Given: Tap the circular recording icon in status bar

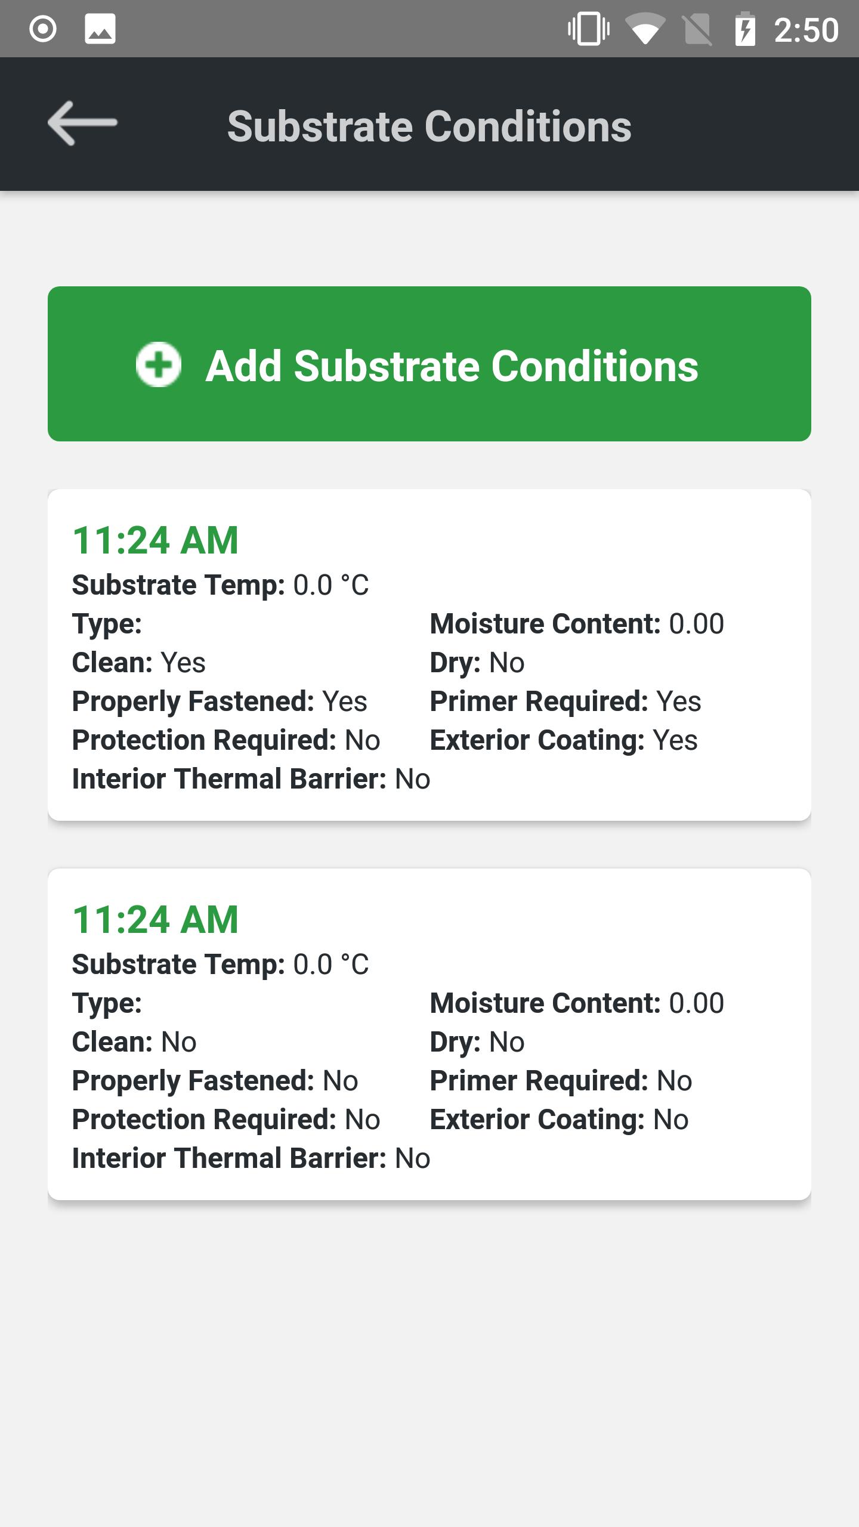Looking at the screenshot, I should [x=43, y=29].
